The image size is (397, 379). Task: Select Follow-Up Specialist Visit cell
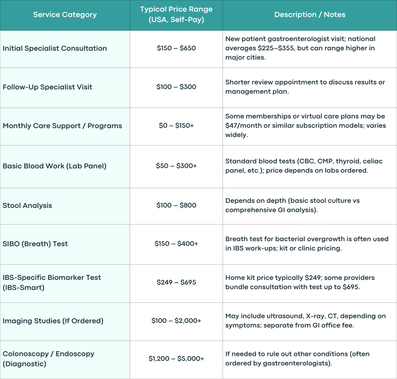[65, 88]
